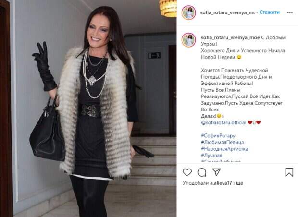Open the #СофияРотару hashtag
Image resolution: width=298 pixels, height=217 pixels.
218,136
